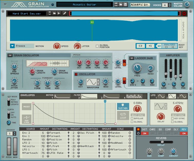Open the Grain Oscillator type dropdown
Viewport: 194px width, 161px height.
[10, 55]
